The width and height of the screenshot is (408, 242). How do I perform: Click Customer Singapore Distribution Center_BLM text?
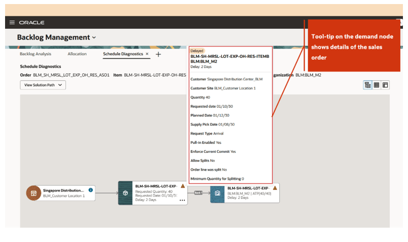point(227,79)
